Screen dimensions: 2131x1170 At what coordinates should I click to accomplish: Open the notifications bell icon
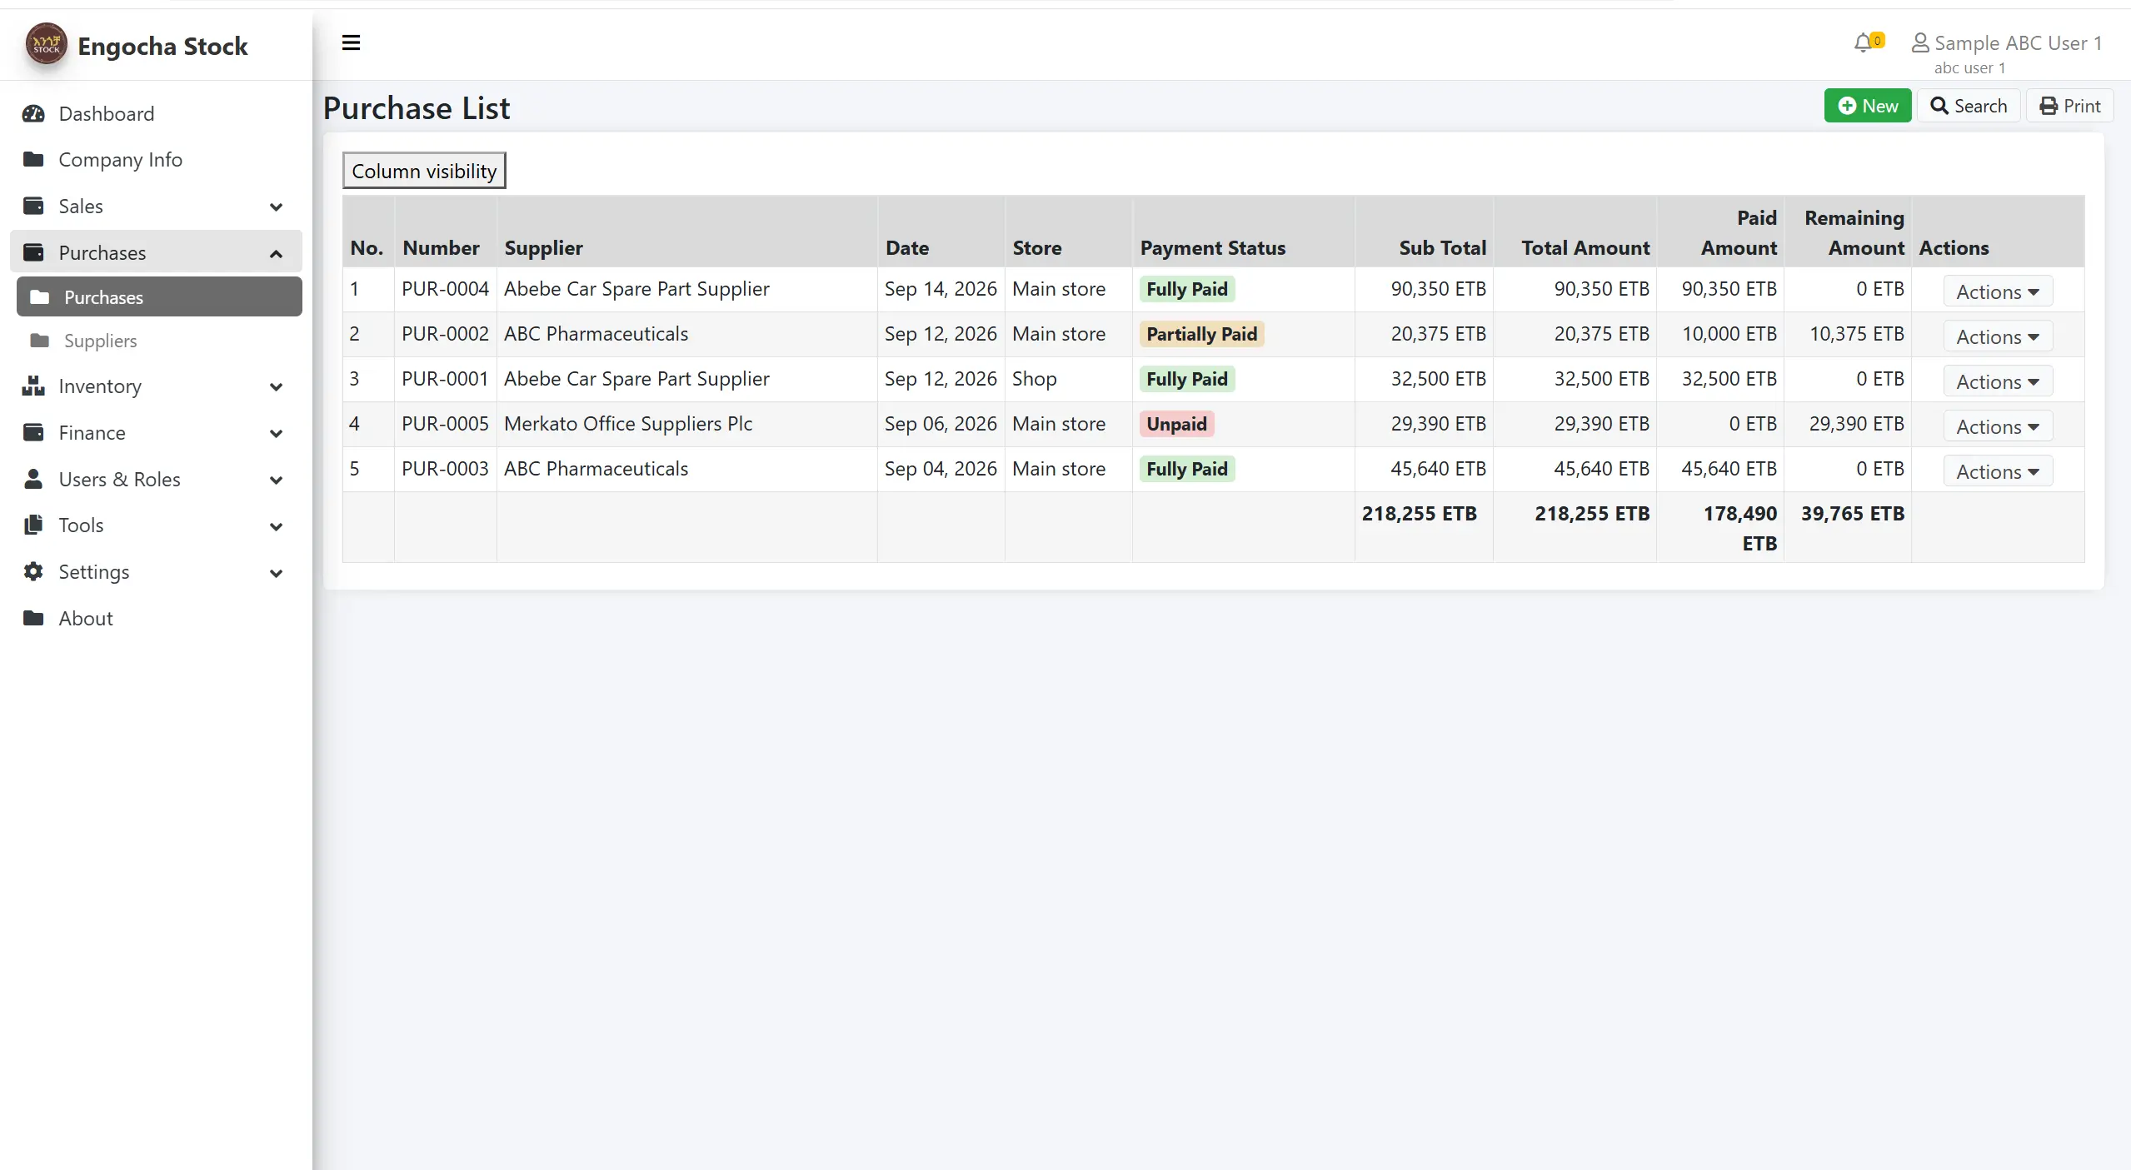click(x=1863, y=42)
